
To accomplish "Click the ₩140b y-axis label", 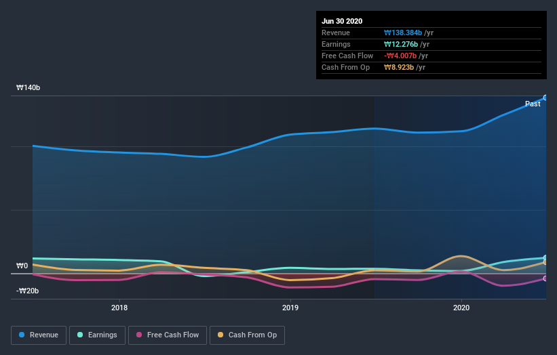I will pyautogui.click(x=28, y=87).
